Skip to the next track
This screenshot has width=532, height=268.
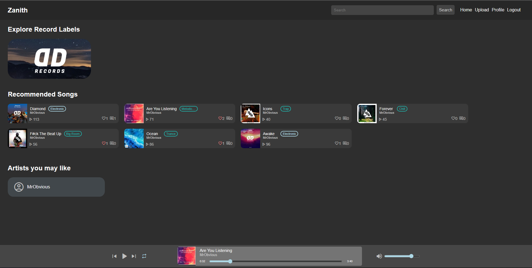point(134,256)
